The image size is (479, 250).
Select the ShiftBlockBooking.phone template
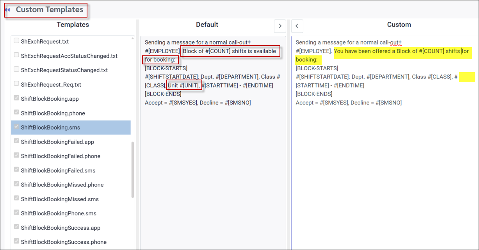tap(53, 113)
